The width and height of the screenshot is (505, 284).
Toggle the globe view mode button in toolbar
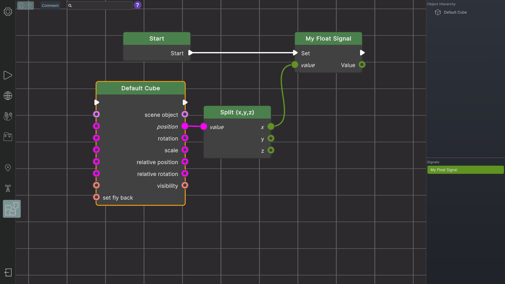(x=22, y=6)
